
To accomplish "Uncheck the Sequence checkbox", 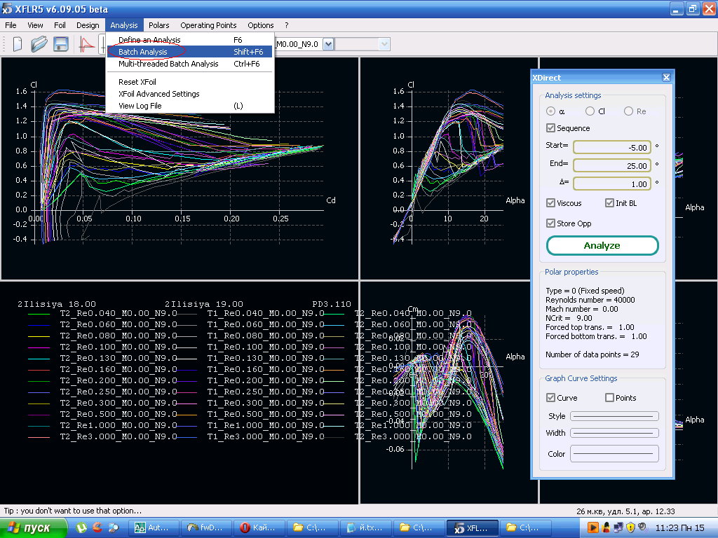I will pos(550,128).
